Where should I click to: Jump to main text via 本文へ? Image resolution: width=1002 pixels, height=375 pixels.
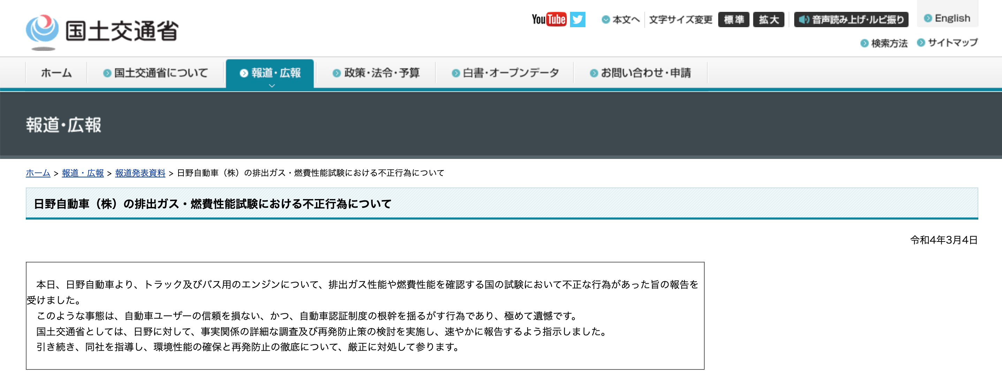pos(621,20)
